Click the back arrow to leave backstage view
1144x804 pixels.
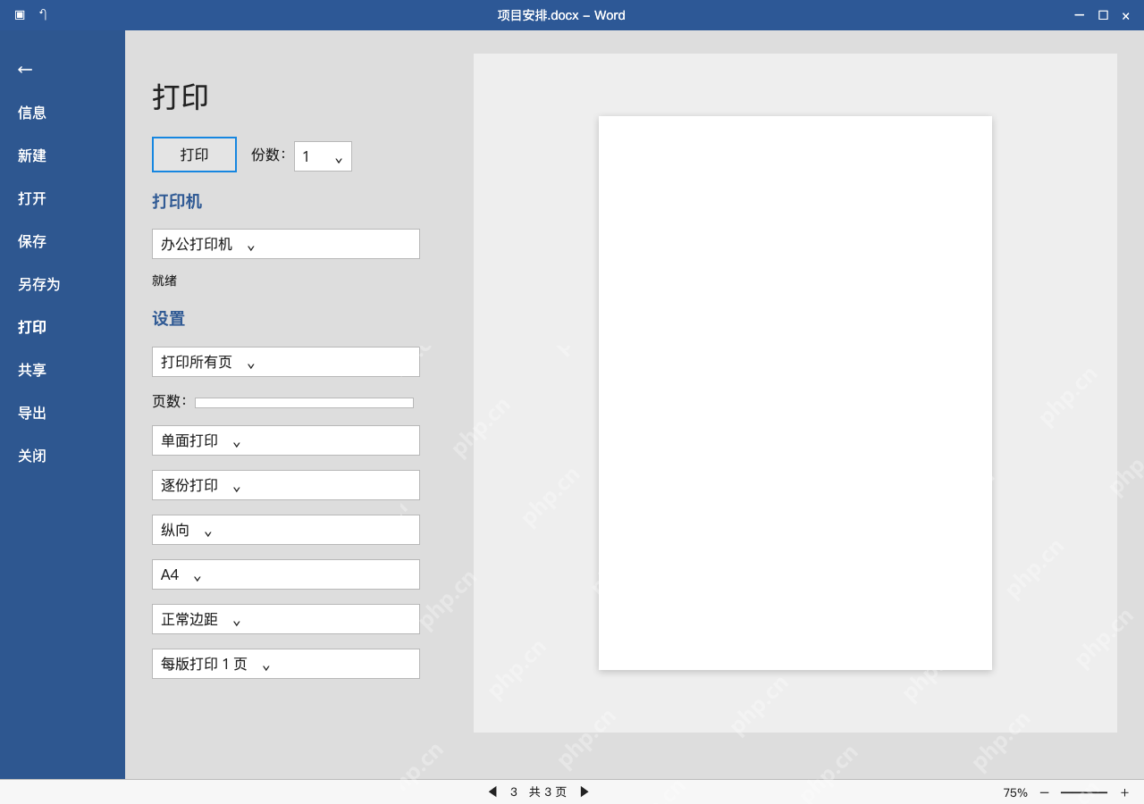(x=25, y=70)
